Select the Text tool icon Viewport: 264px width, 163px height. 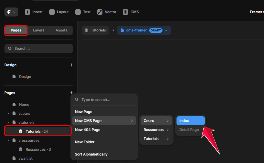[78, 12]
